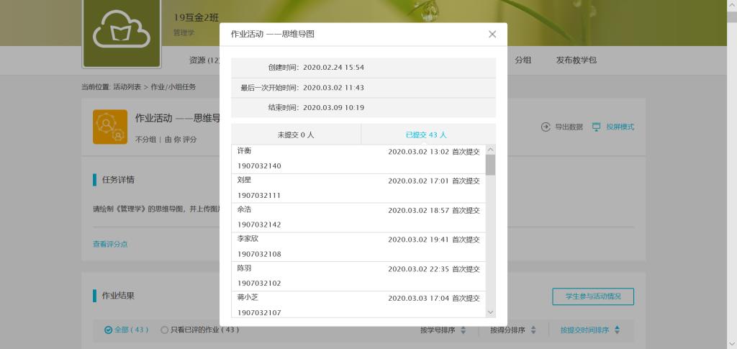Toggle sorting by 按提交时间排序

589,330
